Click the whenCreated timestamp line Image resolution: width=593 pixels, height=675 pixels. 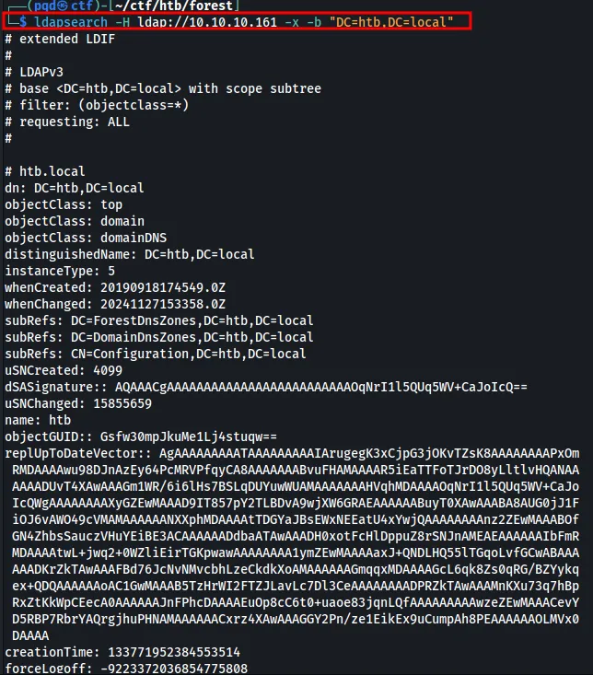(115, 287)
